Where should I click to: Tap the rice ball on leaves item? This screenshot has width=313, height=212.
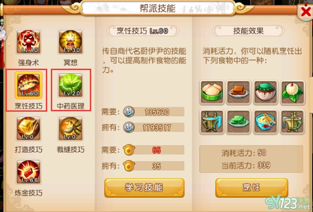coord(292,92)
